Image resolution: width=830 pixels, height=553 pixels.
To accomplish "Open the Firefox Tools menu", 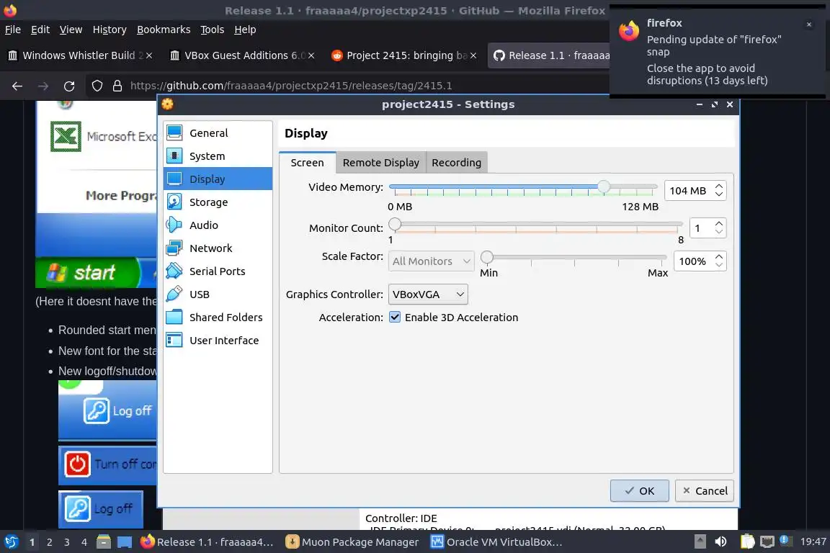I will click(213, 30).
